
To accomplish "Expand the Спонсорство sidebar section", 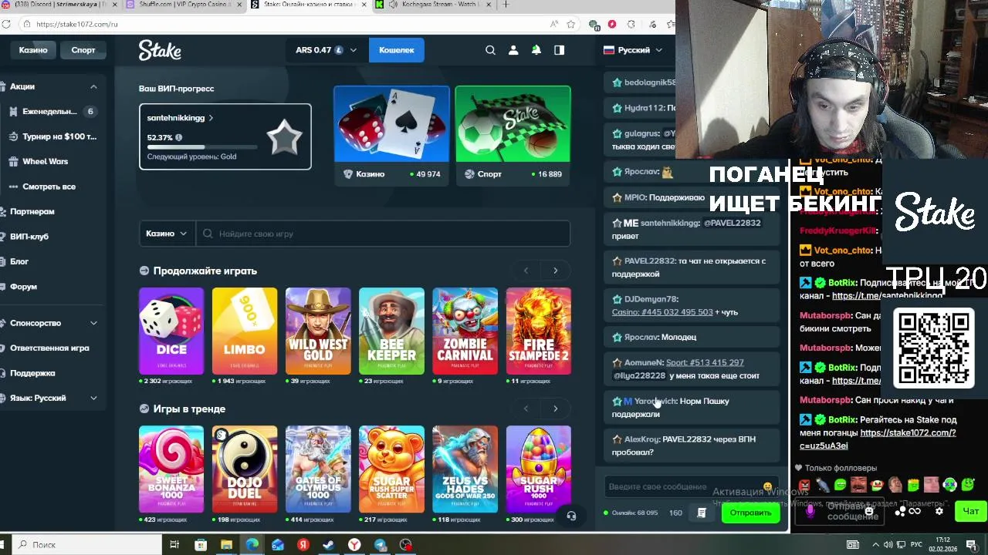I will [x=93, y=323].
